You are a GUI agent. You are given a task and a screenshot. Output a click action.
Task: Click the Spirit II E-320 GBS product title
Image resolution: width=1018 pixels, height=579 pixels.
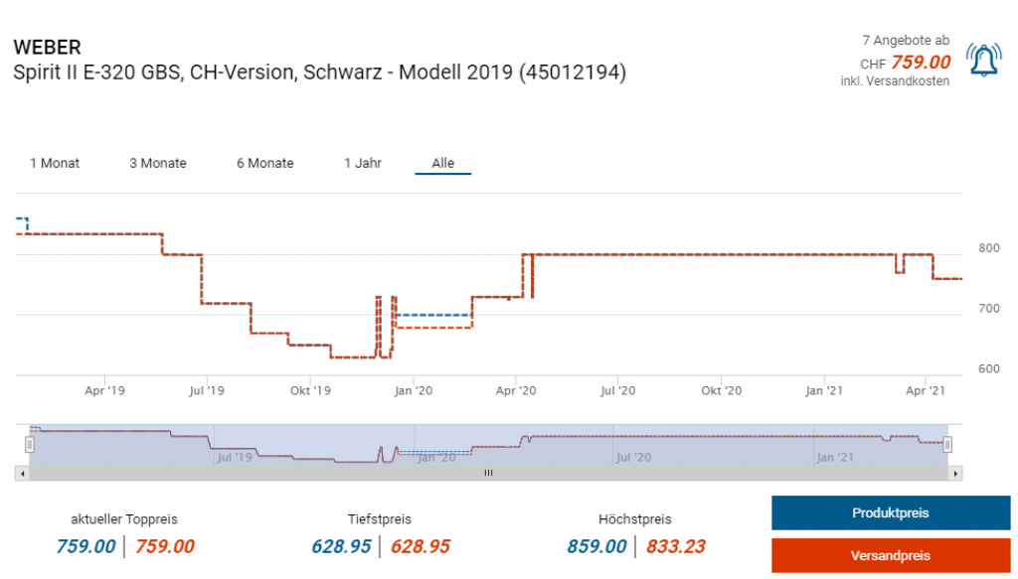319,73
